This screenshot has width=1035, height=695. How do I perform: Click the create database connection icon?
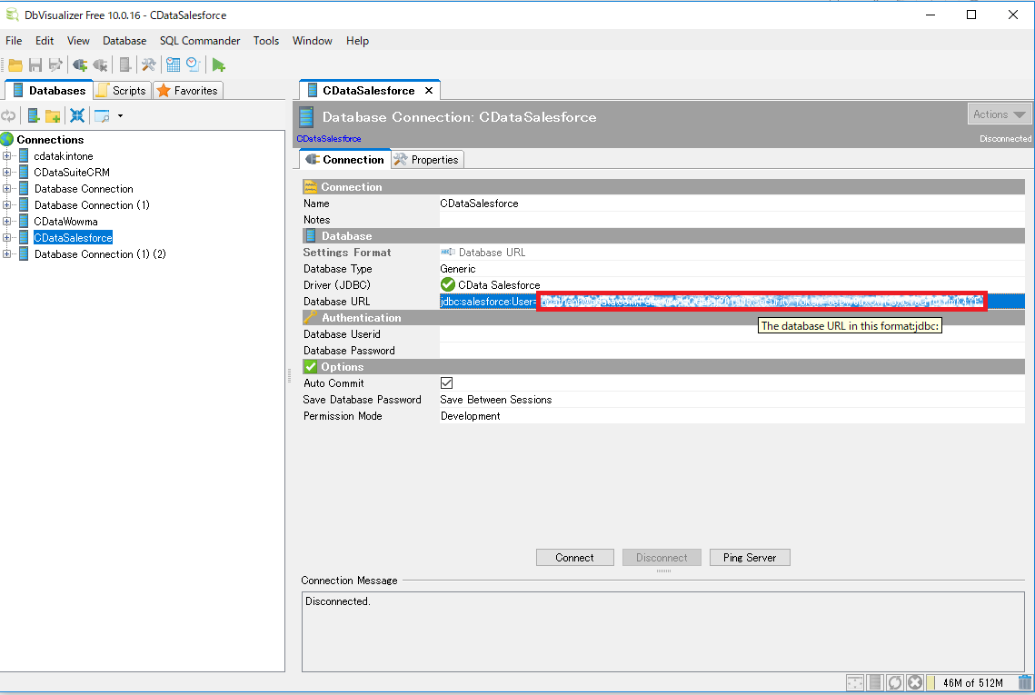tap(33, 116)
